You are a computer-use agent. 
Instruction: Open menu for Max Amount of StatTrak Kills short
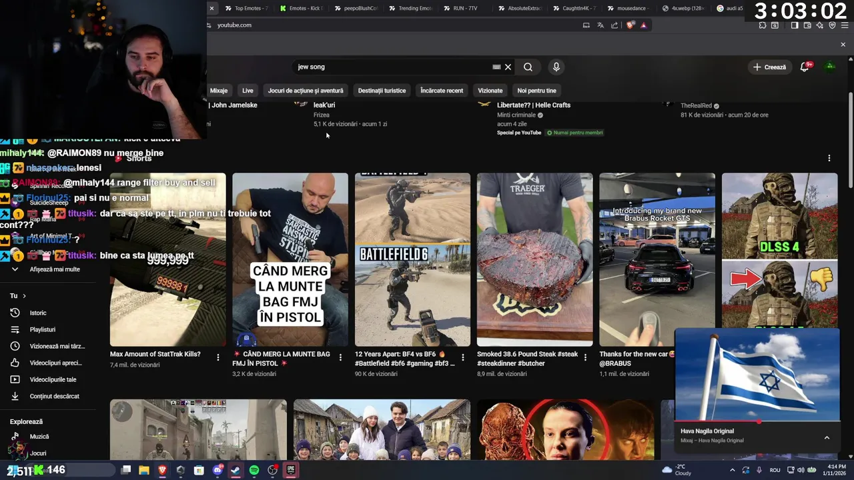218,358
